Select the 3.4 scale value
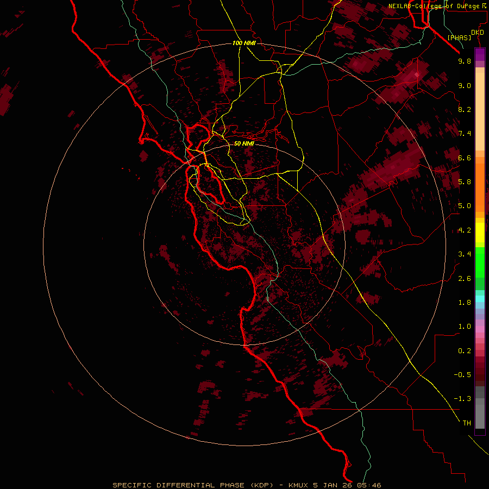This screenshot has width=489, height=489. pos(465,254)
